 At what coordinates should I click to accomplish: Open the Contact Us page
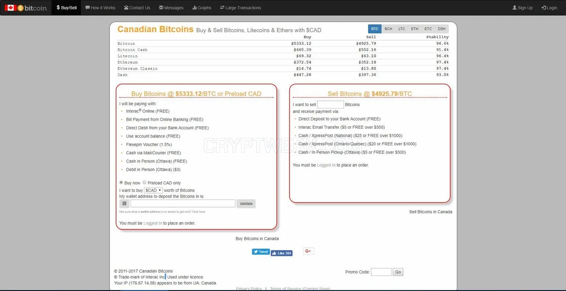[137, 8]
